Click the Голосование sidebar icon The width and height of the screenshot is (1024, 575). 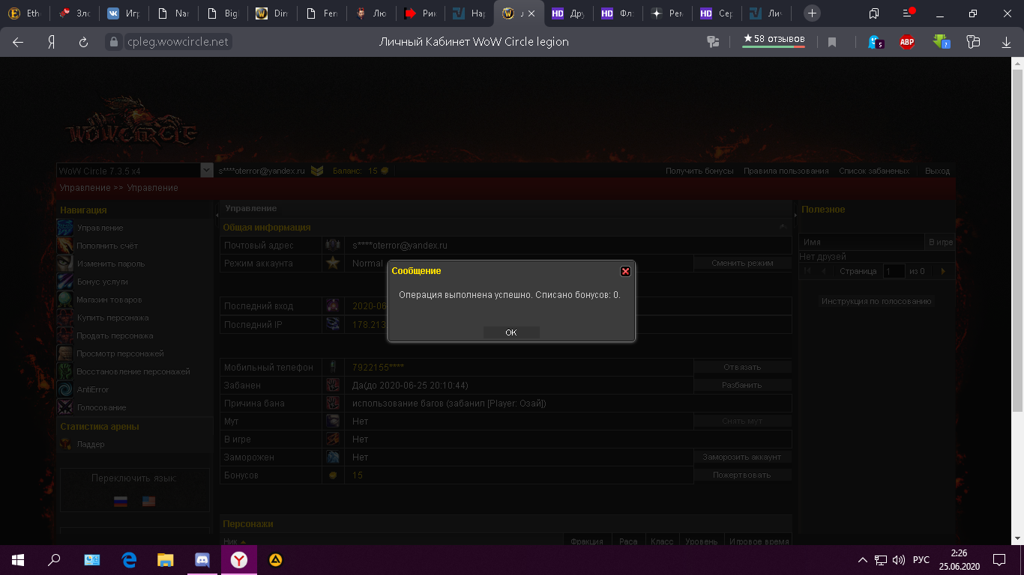point(66,407)
